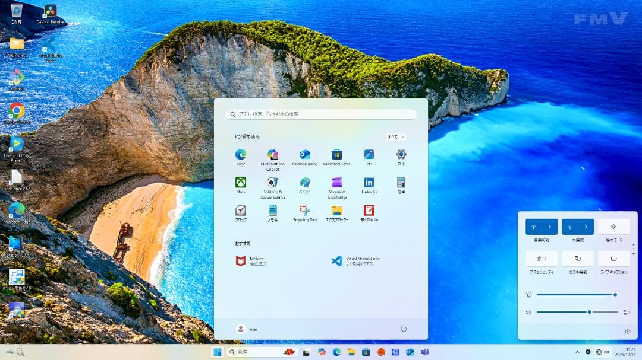Image resolution: width=642 pixels, height=360 pixels.
Task: Click the power button in Start menu
Action: pos(404,329)
